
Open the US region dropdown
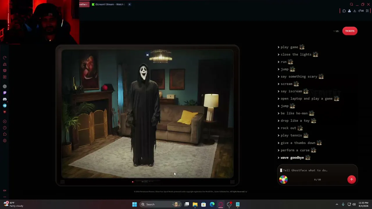(x=336, y=31)
